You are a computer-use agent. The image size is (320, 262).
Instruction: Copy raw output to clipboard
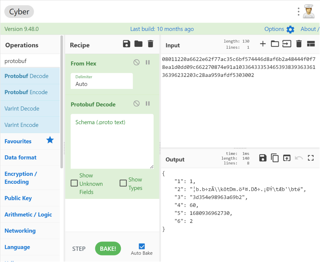tap(275, 158)
